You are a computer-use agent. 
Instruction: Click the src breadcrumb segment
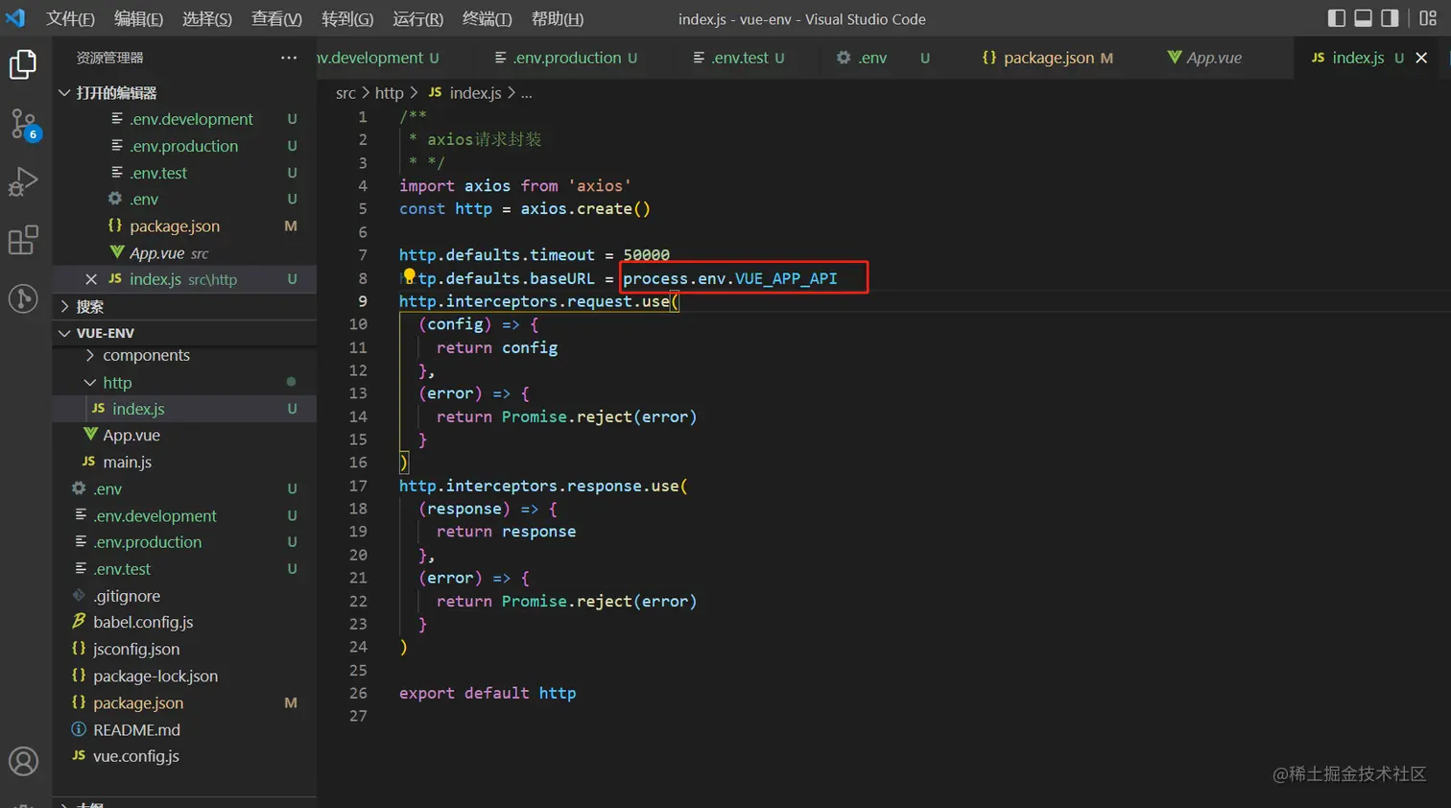pos(345,93)
